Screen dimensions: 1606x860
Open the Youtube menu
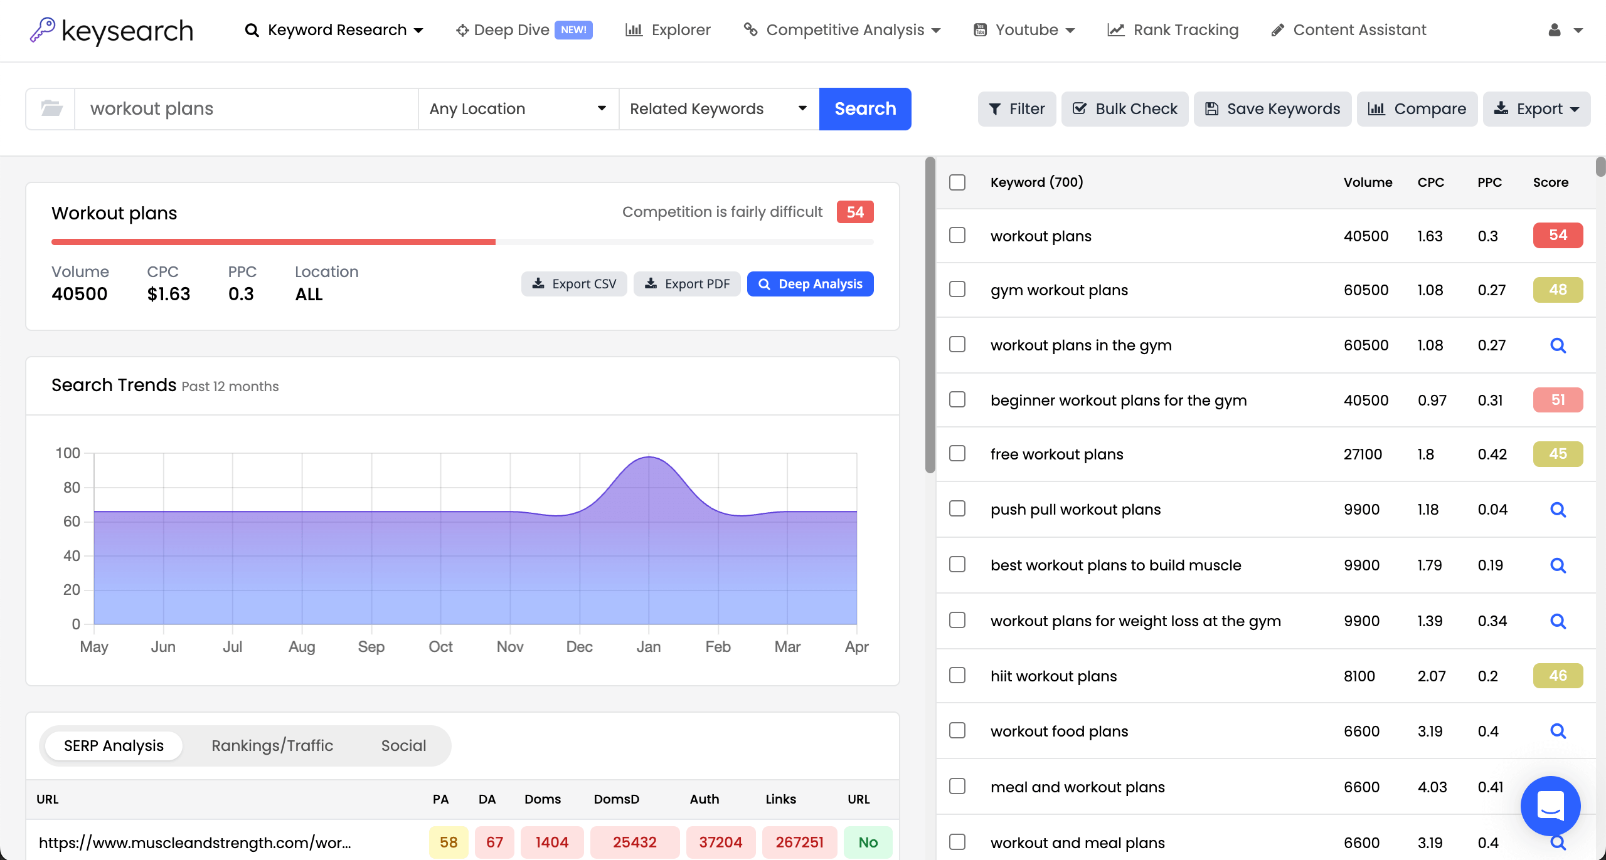(1023, 29)
